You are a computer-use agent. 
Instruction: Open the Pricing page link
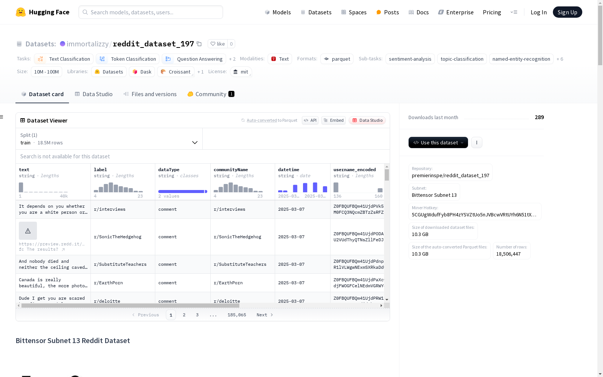(x=492, y=12)
